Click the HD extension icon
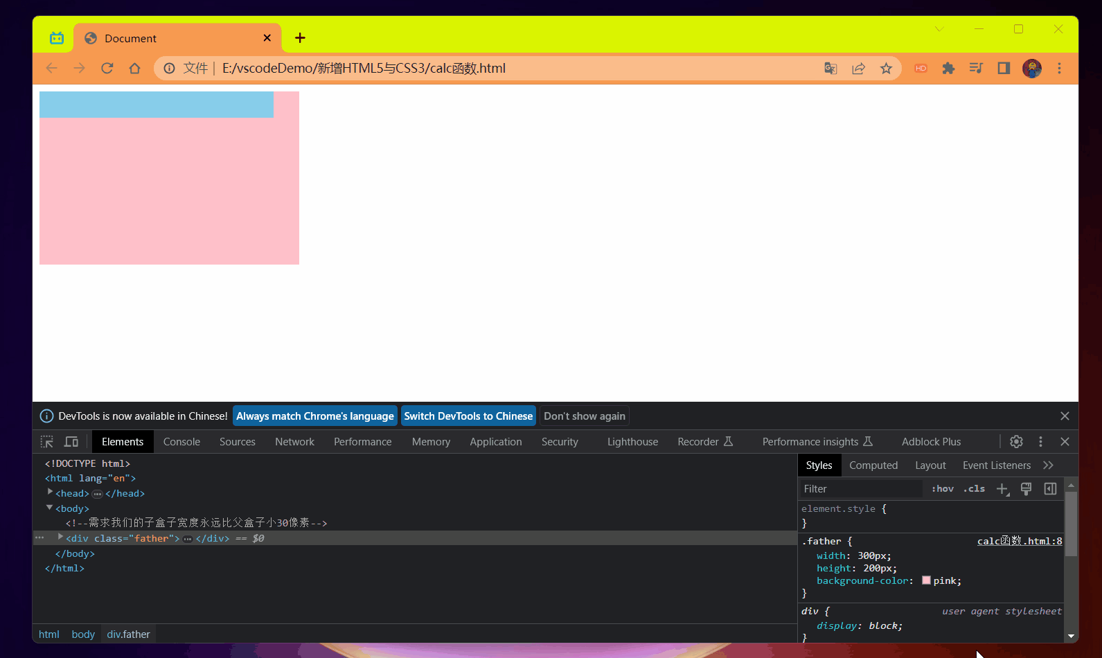 pyautogui.click(x=921, y=68)
